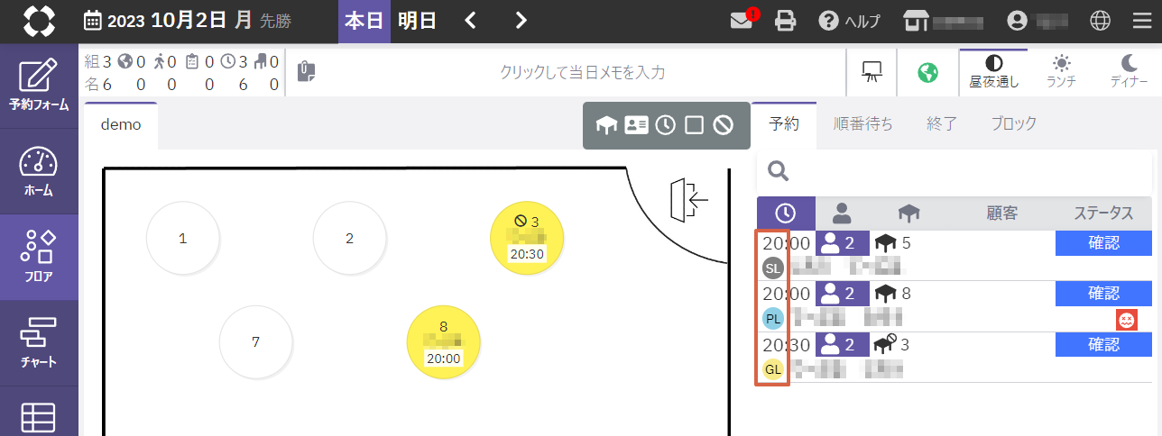Sort by ステータス column header
The height and width of the screenshot is (436, 1162).
pyautogui.click(x=1103, y=213)
